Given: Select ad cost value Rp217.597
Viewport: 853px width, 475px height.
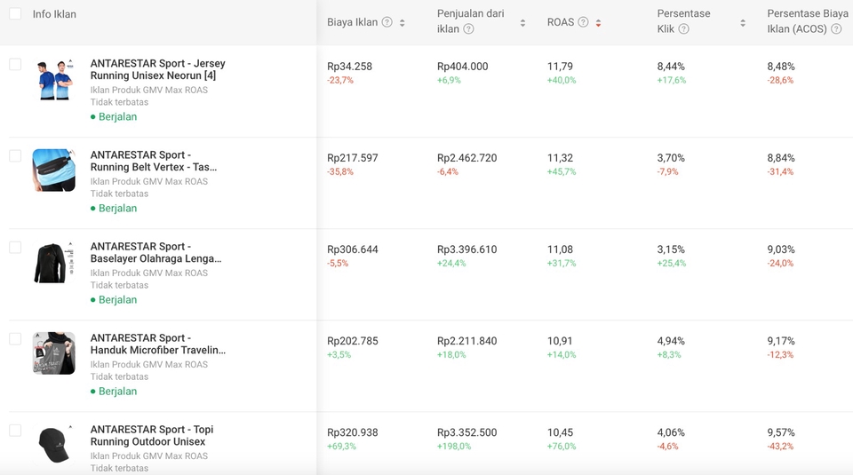Looking at the screenshot, I should pos(353,158).
